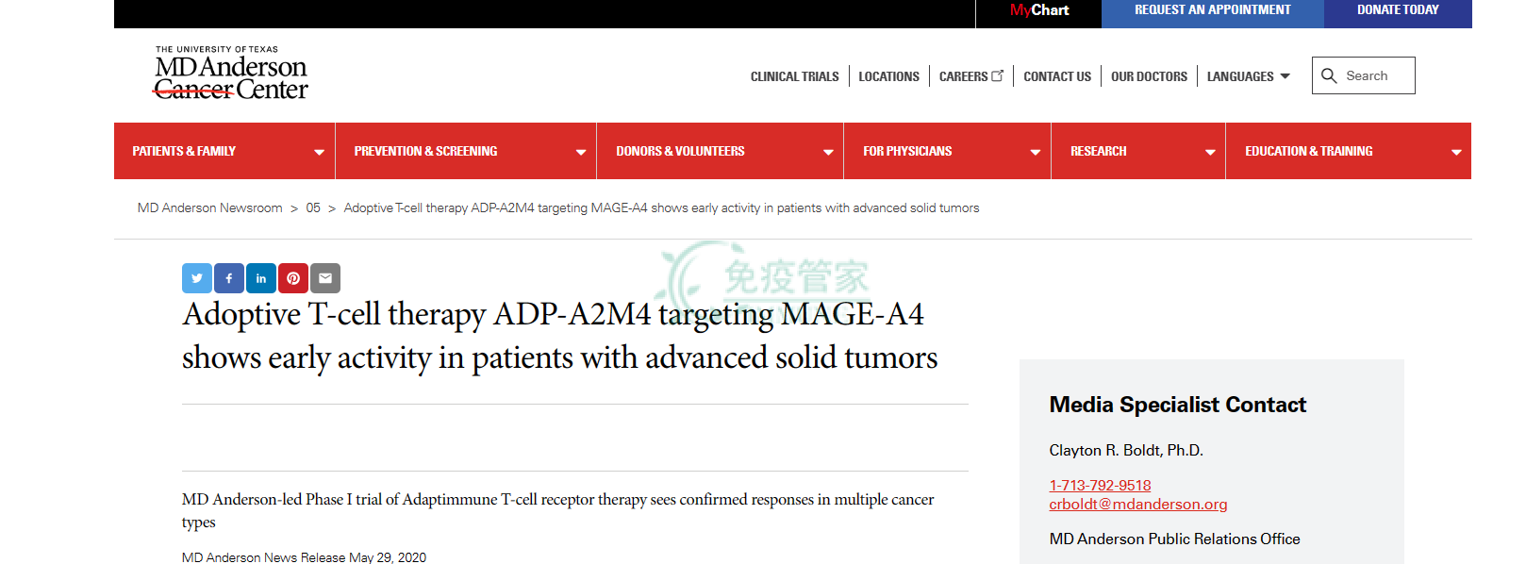Open Research menu
This screenshot has height=564, width=1526.
pyautogui.click(x=1138, y=151)
